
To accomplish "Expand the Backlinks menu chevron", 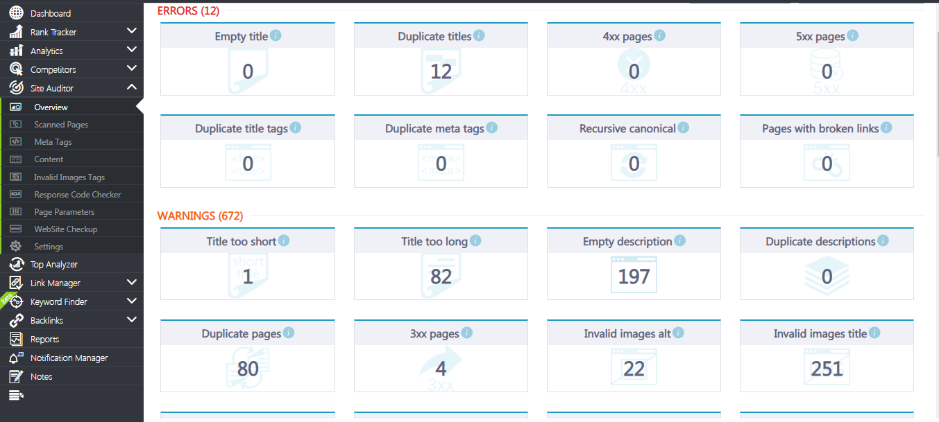I will [x=132, y=319].
